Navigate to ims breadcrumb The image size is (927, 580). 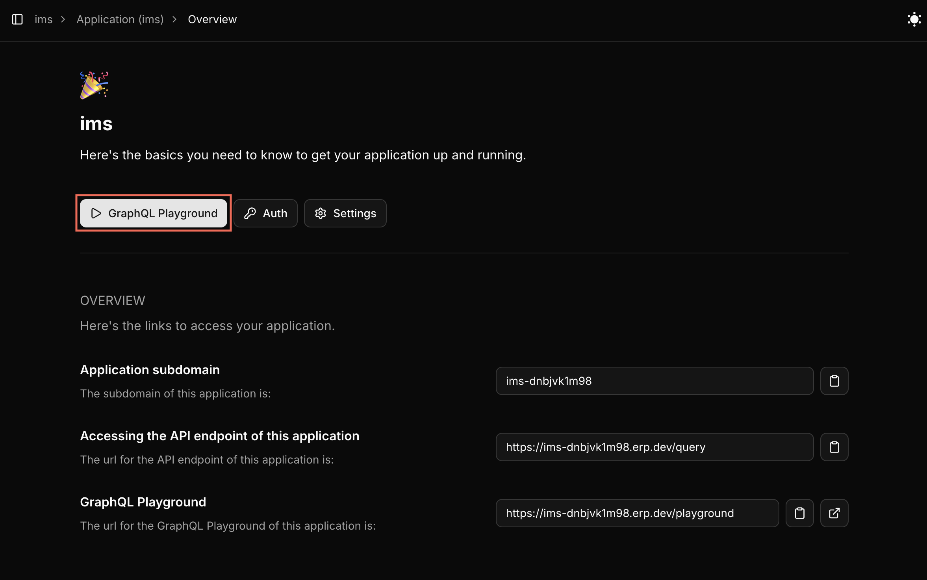[x=43, y=19]
